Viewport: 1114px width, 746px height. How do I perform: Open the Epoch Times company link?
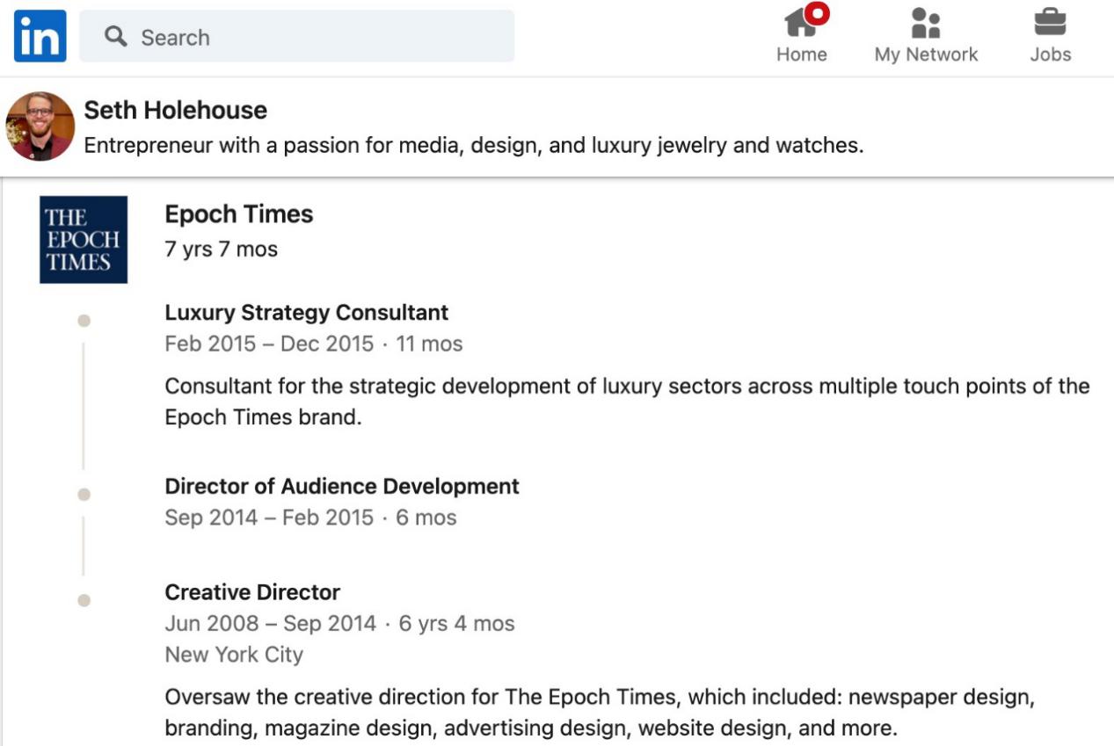(x=238, y=214)
